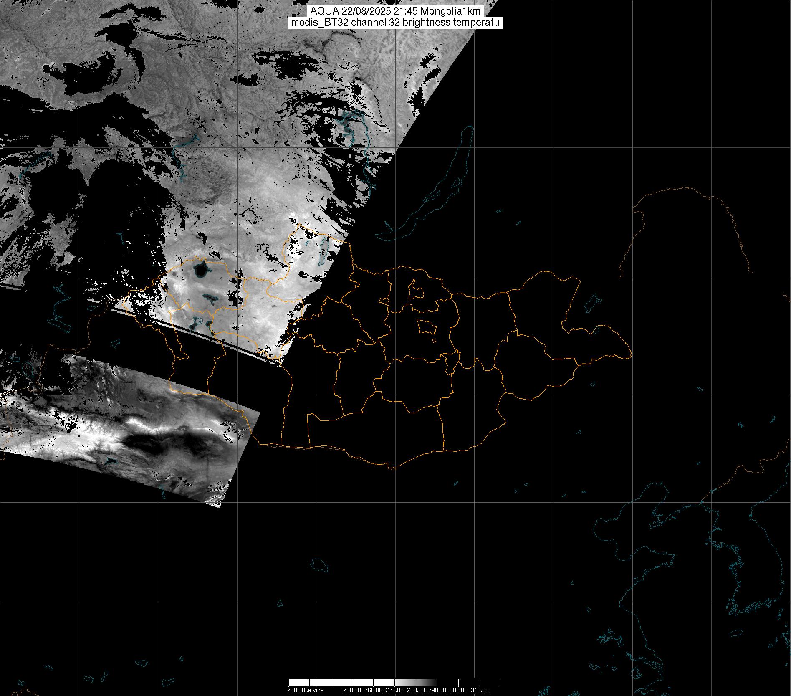Click the 310.00 label on colorbar
Screen dimensions: 791x696
[x=480, y=690]
